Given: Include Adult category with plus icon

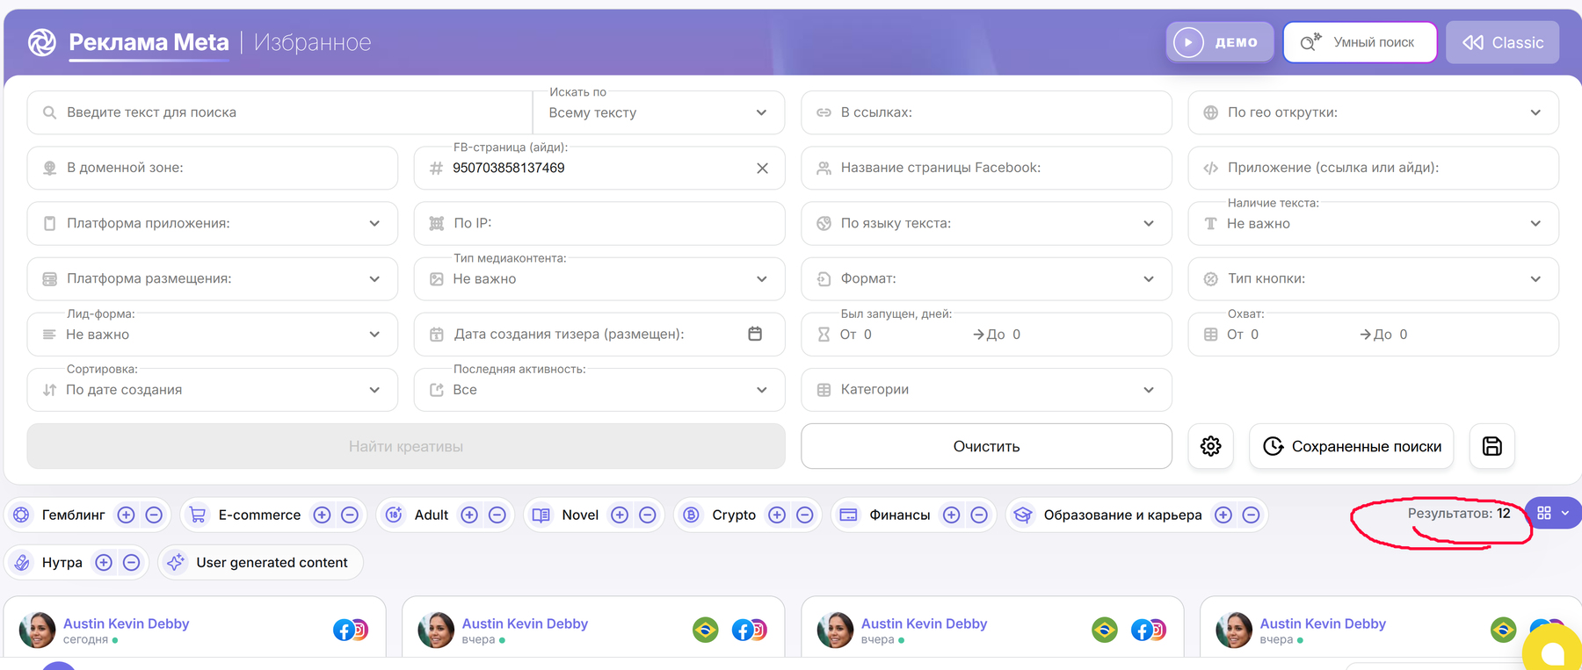Looking at the screenshot, I should (x=469, y=515).
